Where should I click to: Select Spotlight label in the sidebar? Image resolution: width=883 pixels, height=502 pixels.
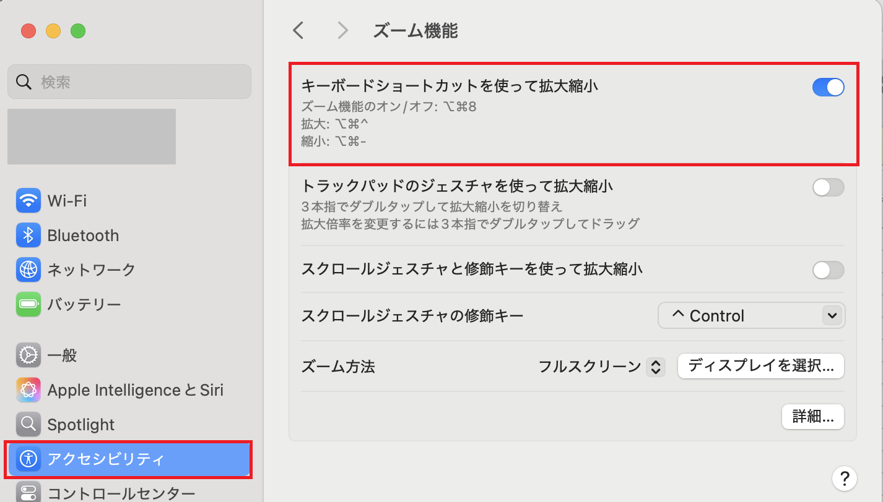(x=81, y=425)
